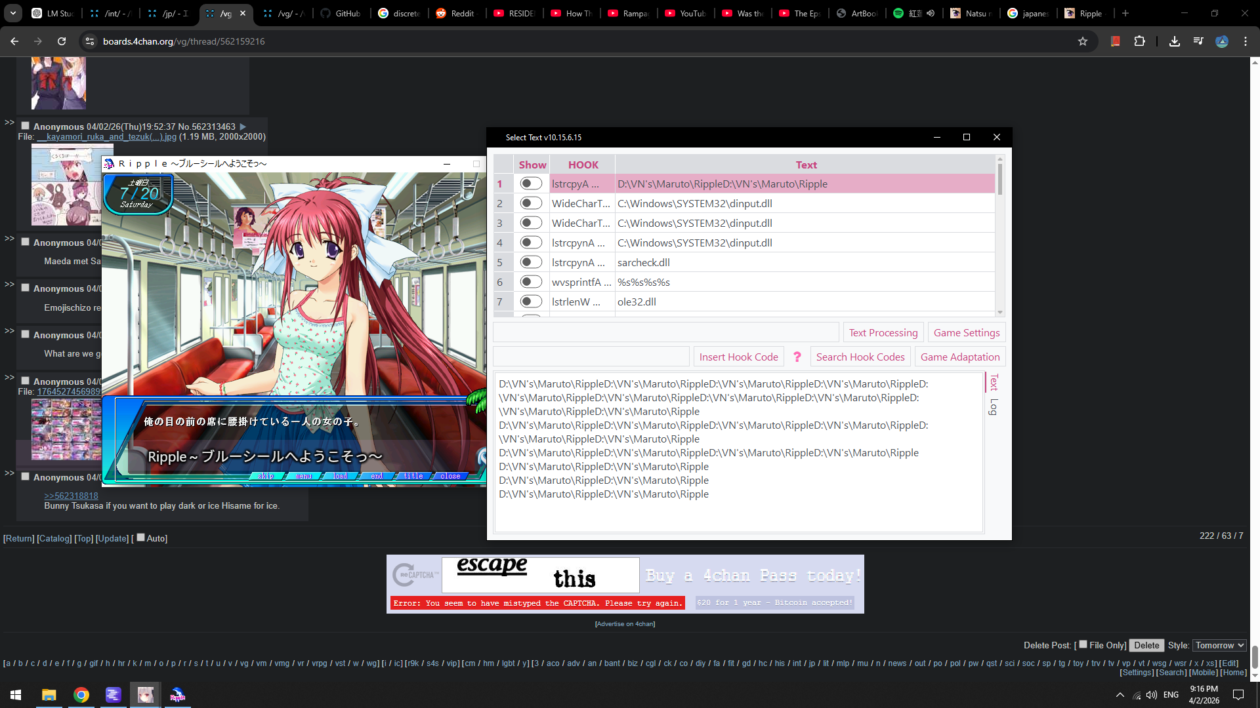Open Chrome downloads icon

1175,41
